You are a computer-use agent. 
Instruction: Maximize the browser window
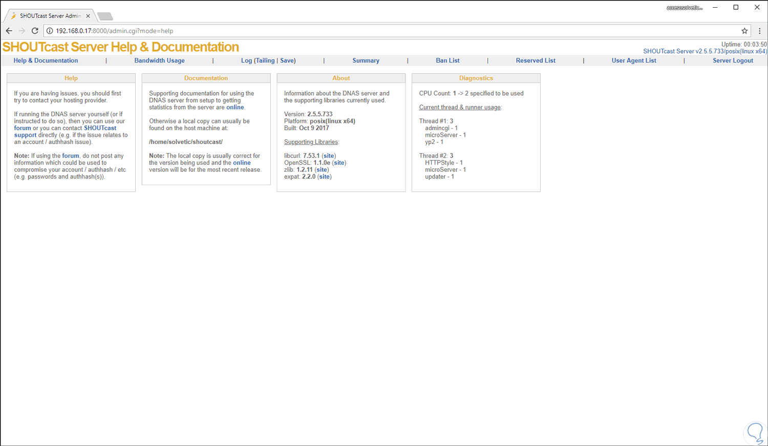pyautogui.click(x=736, y=7)
